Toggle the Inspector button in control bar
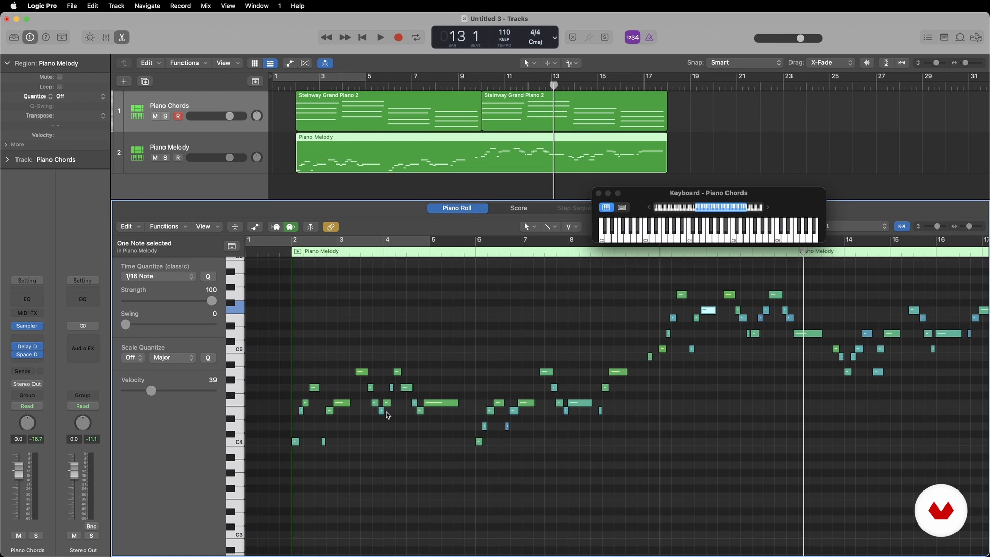Screen dimensions: 990x557 coord(30,37)
